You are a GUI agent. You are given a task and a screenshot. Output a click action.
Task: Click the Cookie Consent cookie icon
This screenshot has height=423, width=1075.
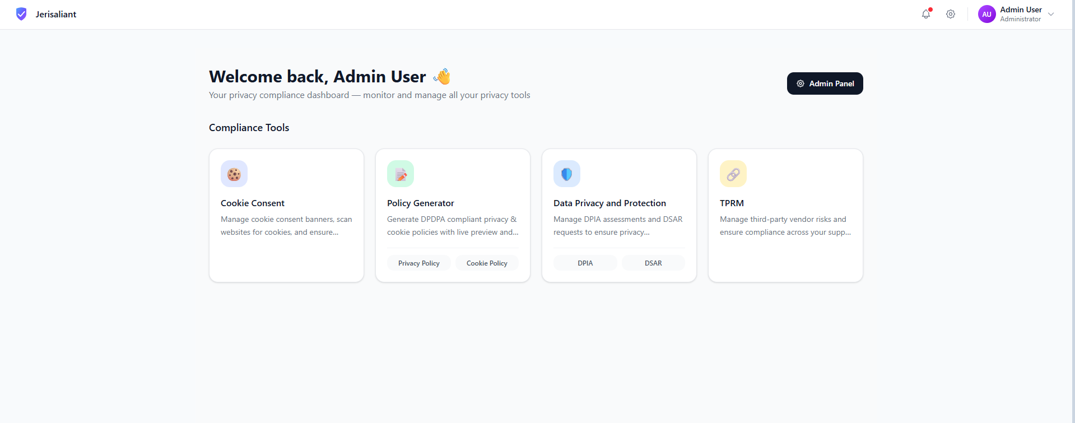pos(234,174)
